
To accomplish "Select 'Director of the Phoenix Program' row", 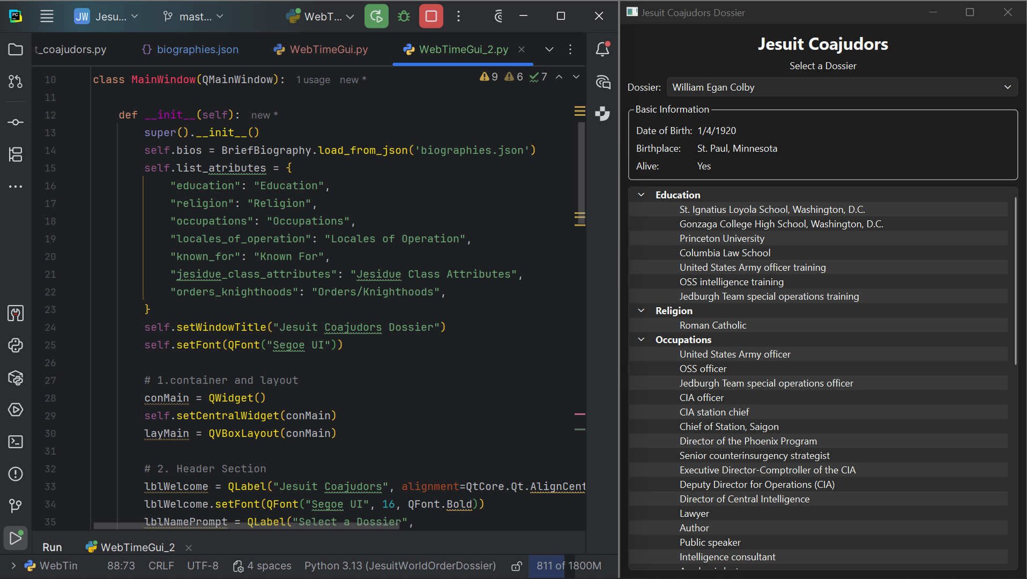I will [818, 441].
